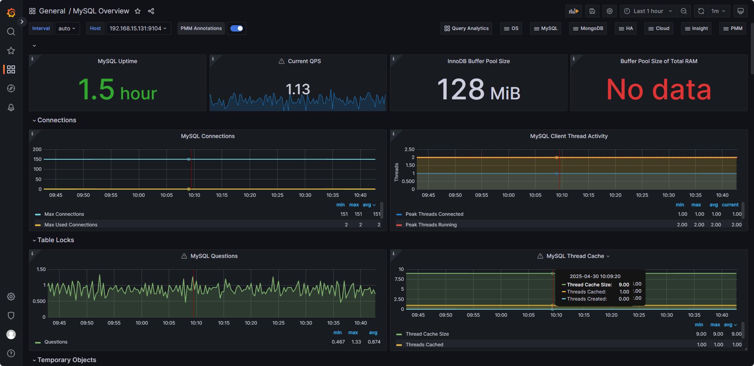Open the Explore compass icon

point(11,88)
